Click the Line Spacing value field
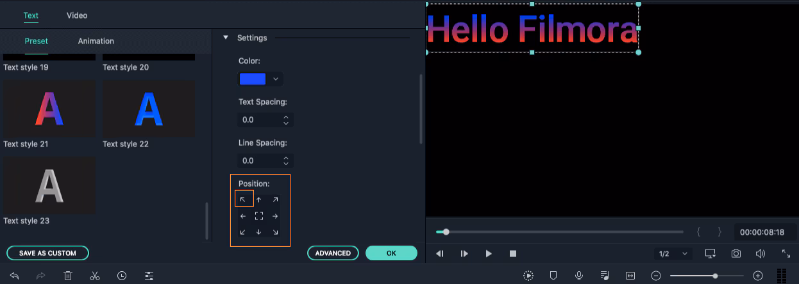Viewport: 799px width, 284px height. coord(265,161)
